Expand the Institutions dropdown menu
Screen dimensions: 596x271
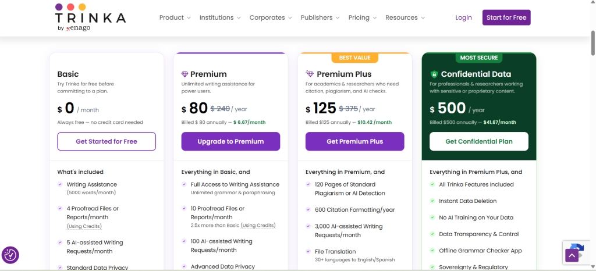click(x=220, y=17)
